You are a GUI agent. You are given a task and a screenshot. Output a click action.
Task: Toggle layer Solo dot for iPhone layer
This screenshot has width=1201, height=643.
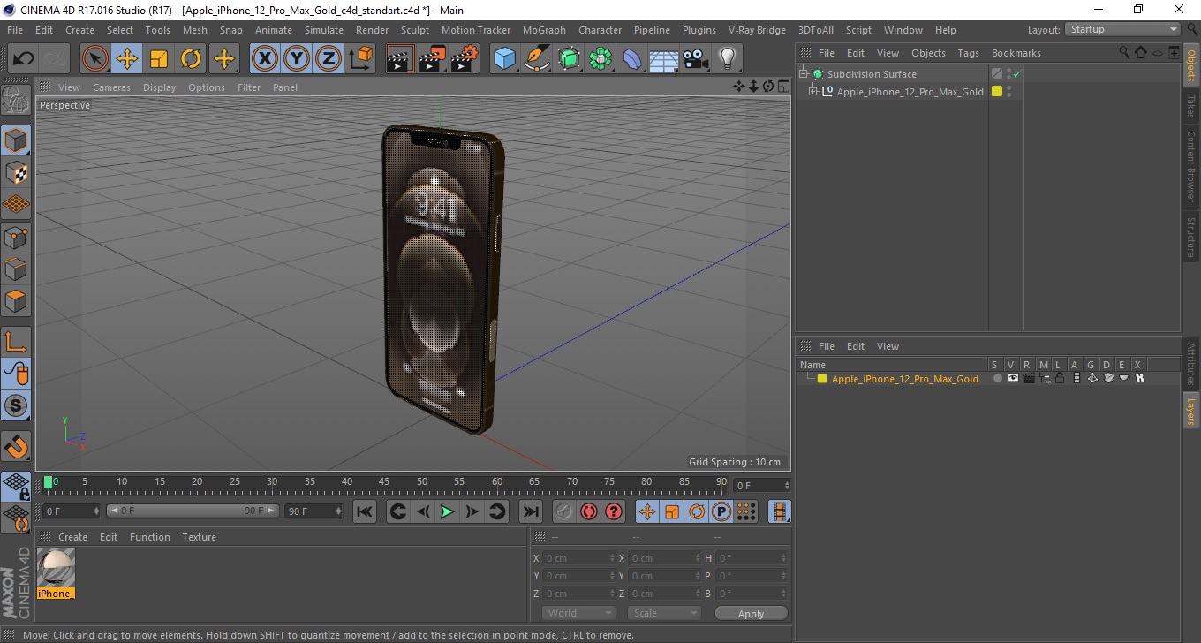(997, 378)
